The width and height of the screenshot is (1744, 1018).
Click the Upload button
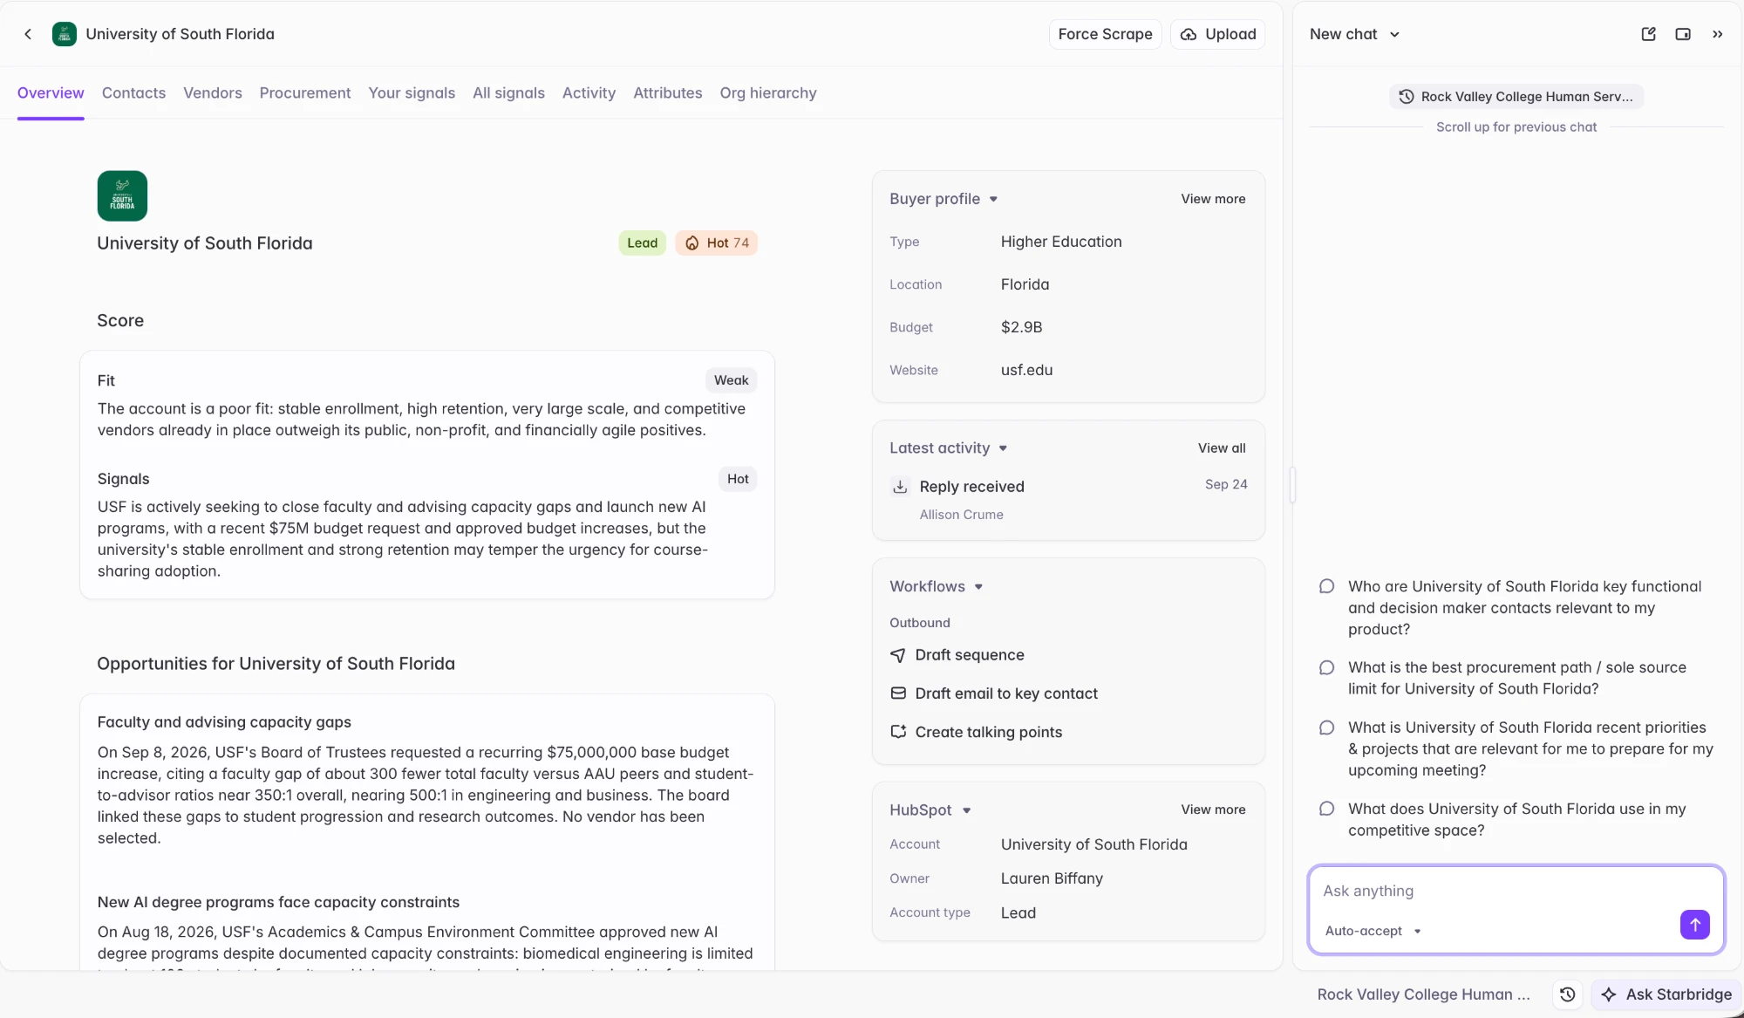click(x=1217, y=34)
